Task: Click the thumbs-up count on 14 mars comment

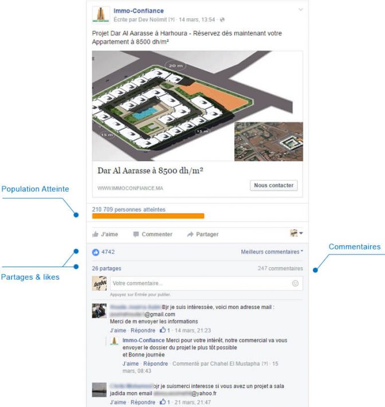Action: pyautogui.click(x=165, y=330)
